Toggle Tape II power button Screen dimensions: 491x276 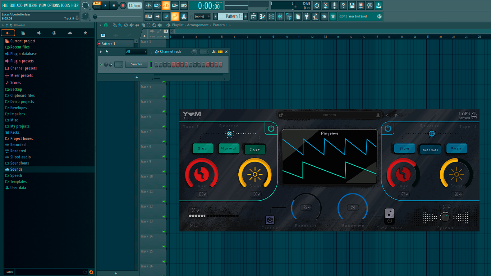coord(388,128)
